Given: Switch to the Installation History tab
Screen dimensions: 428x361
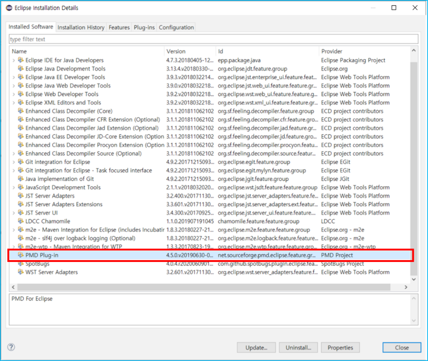Looking at the screenshot, I should [x=81, y=28].
